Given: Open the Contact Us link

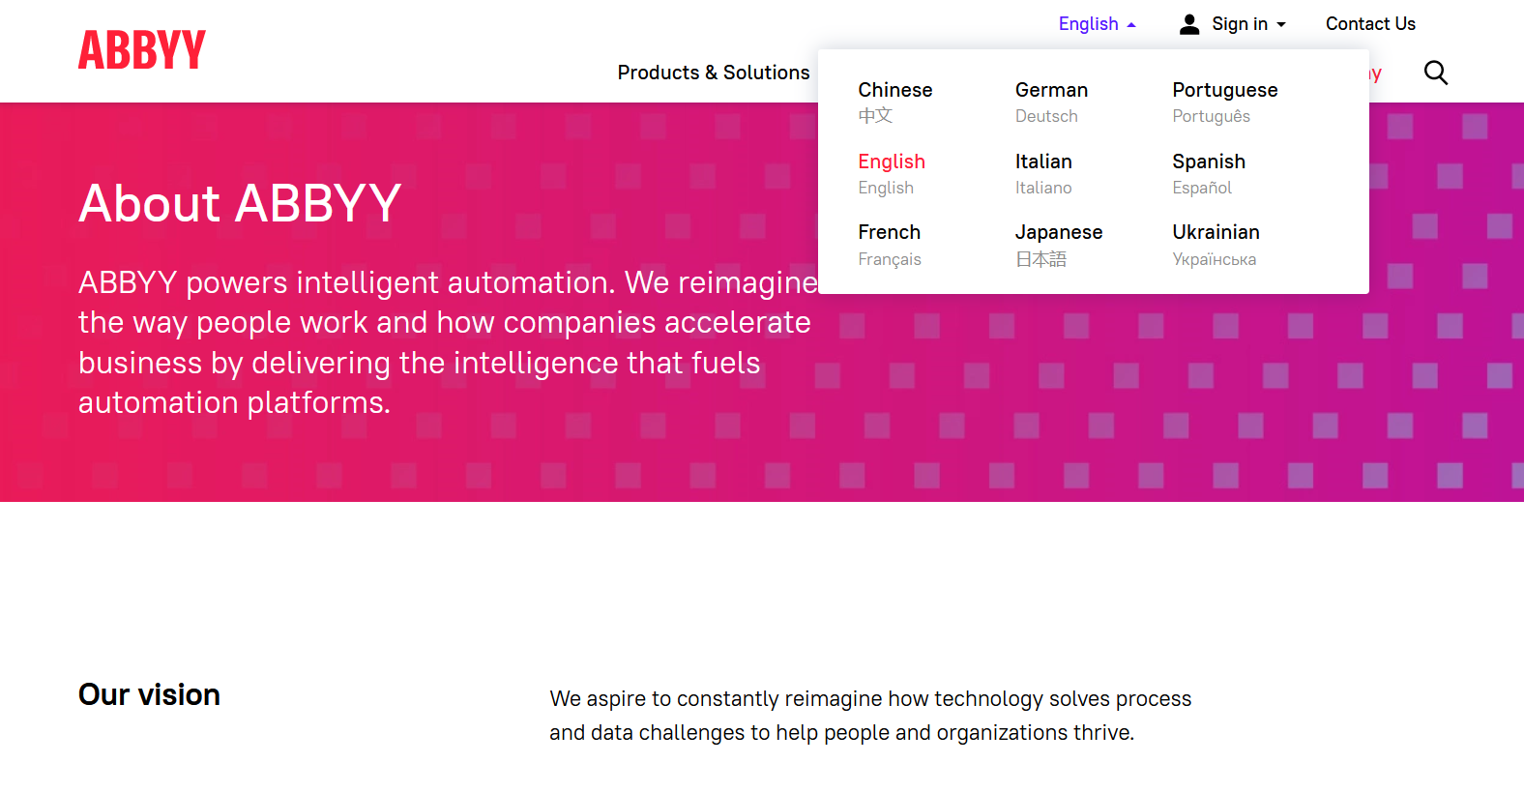Looking at the screenshot, I should [x=1370, y=24].
